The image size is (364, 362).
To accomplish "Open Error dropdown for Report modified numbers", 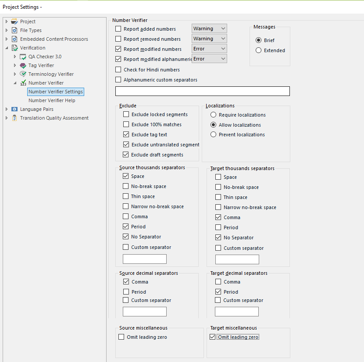I will coord(209,49).
